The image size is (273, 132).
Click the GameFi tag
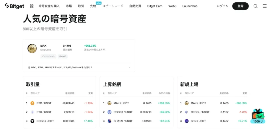63,57
